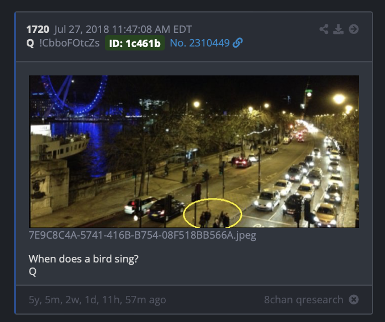This screenshot has width=385, height=322.
Task: Click the 8chan qresearch board label
Action: tap(304, 299)
